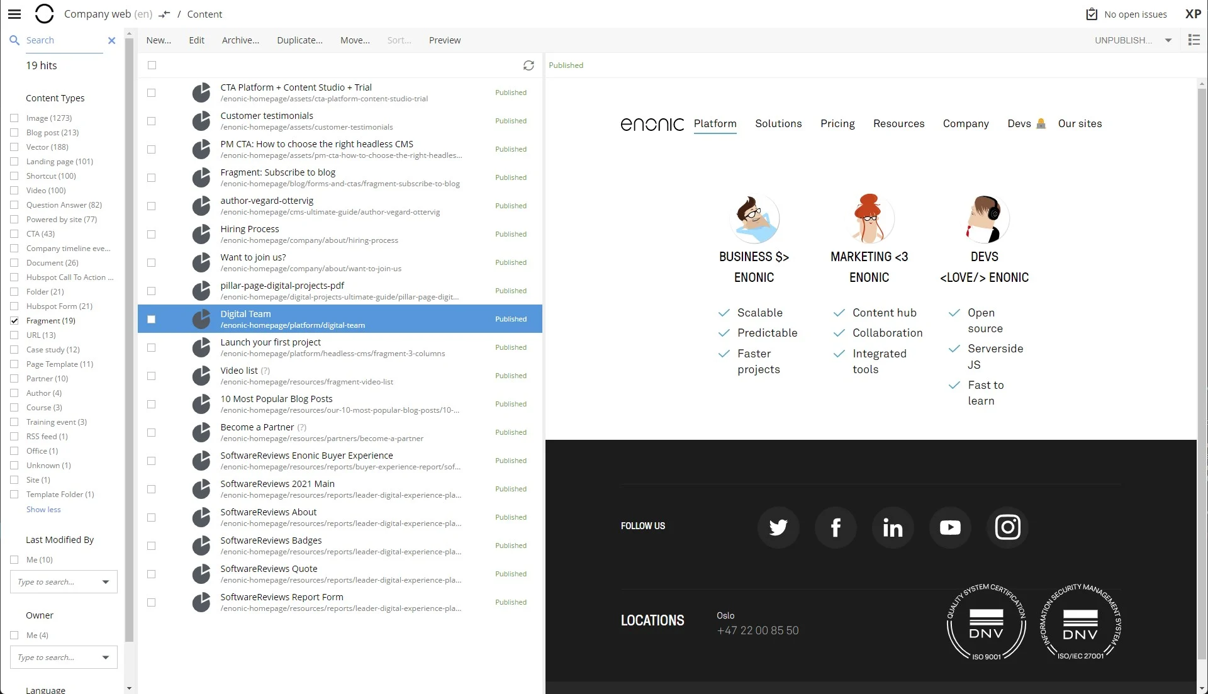Click the Edit menu item in toolbar
This screenshot has width=1208, height=694.
[196, 40]
